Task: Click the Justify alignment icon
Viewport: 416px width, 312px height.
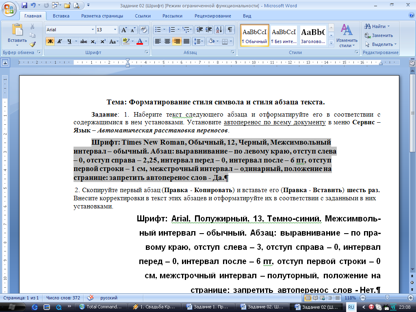Action: pos(186,41)
